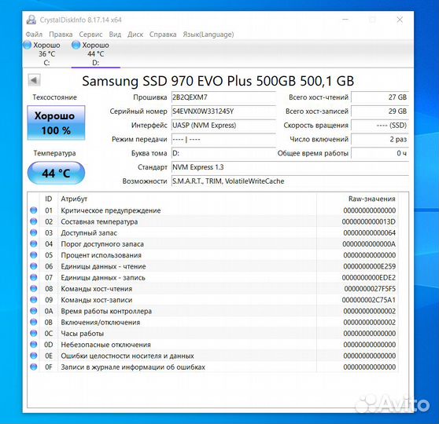Image resolution: width=439 pixels, height=424 pixels.
Task: Switch to the D: drive tab at 44 °C
Action: (96, 53)
